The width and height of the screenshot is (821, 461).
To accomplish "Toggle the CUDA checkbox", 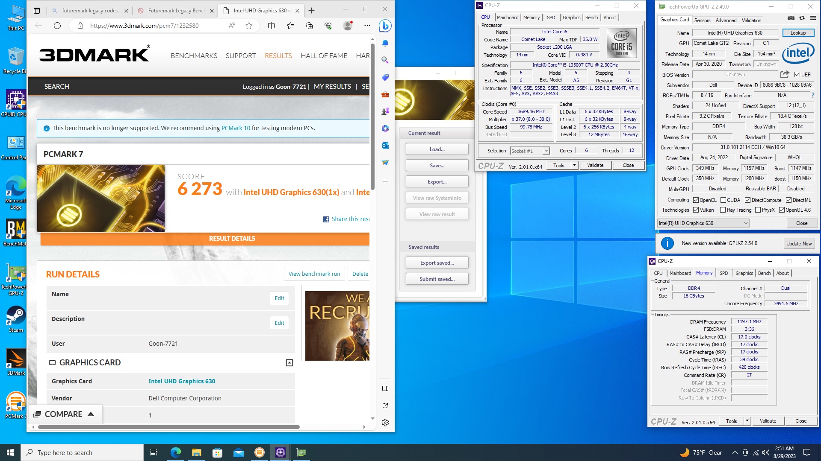I will [723, 200].
